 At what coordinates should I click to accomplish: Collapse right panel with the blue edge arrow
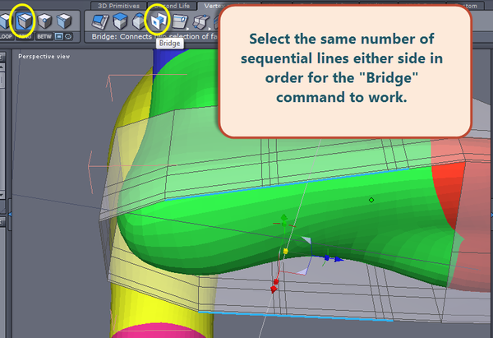point(491,215)
